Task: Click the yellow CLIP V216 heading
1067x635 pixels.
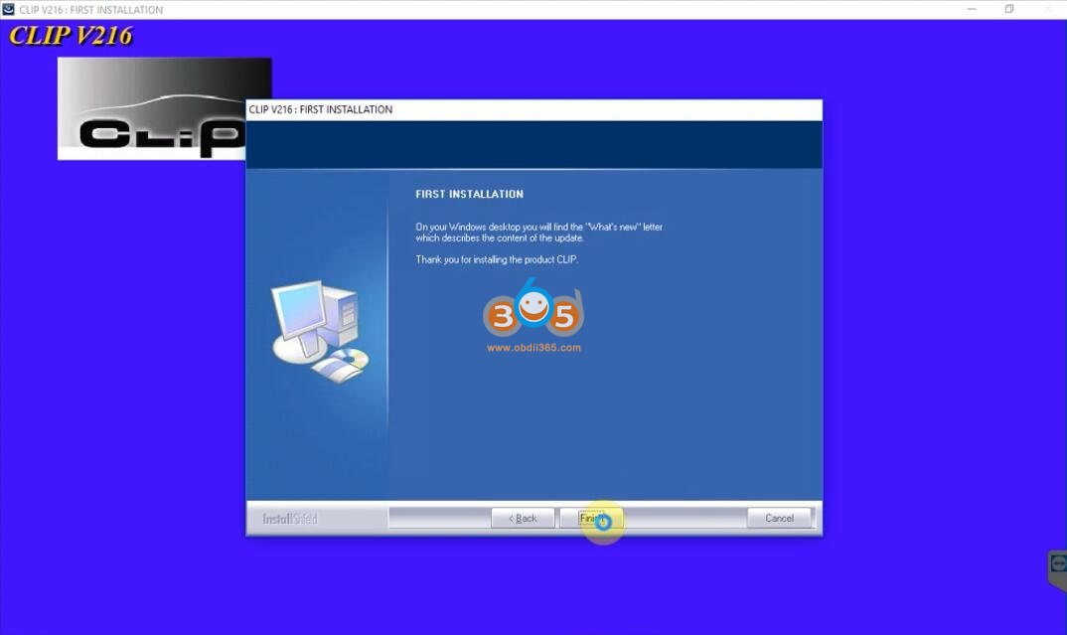Action: pyautogui.click(x=71, y=36)
